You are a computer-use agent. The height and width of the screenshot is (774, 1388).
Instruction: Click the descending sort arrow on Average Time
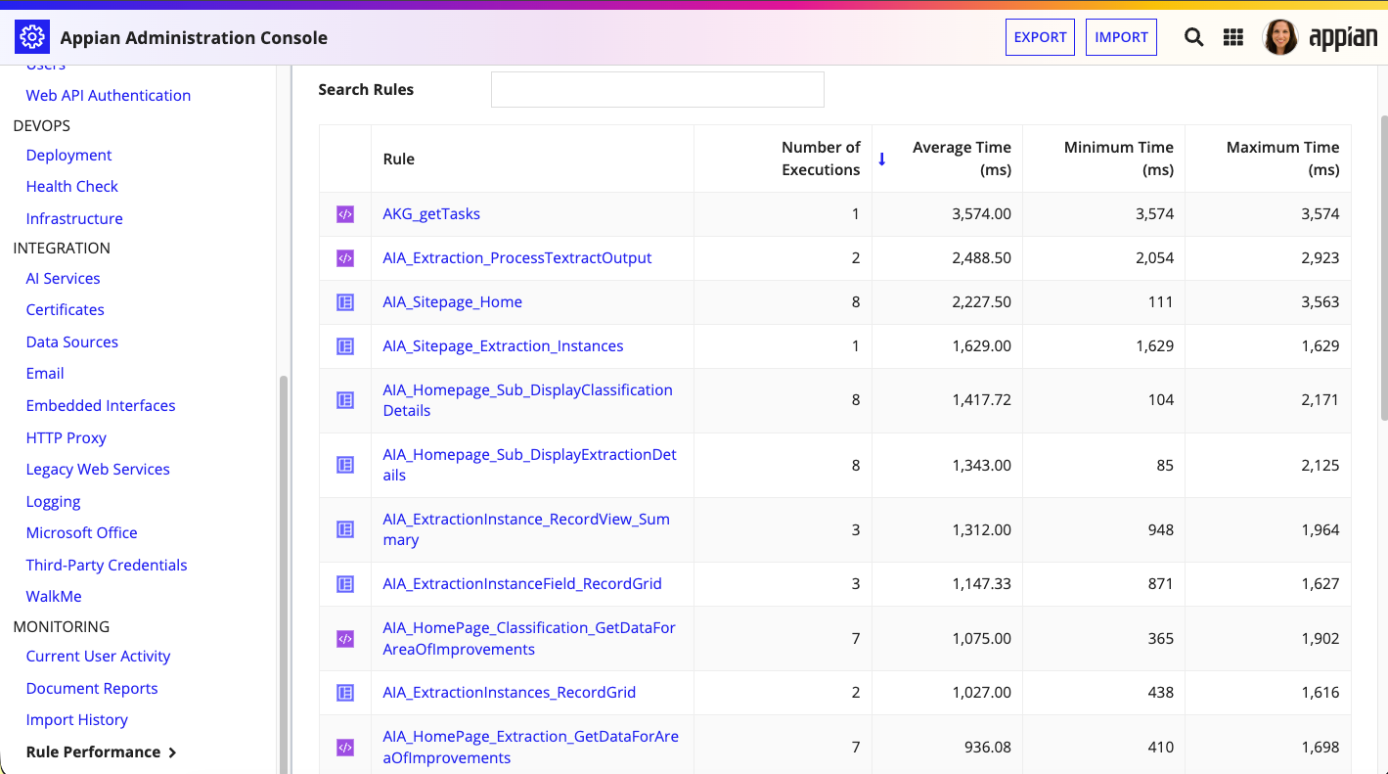[881, 159]
